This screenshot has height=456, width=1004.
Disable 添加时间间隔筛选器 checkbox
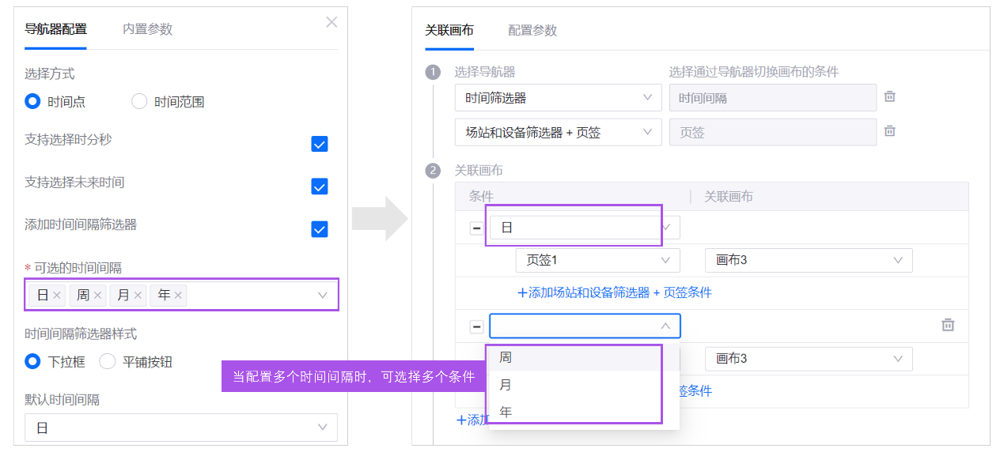(320, 229)
